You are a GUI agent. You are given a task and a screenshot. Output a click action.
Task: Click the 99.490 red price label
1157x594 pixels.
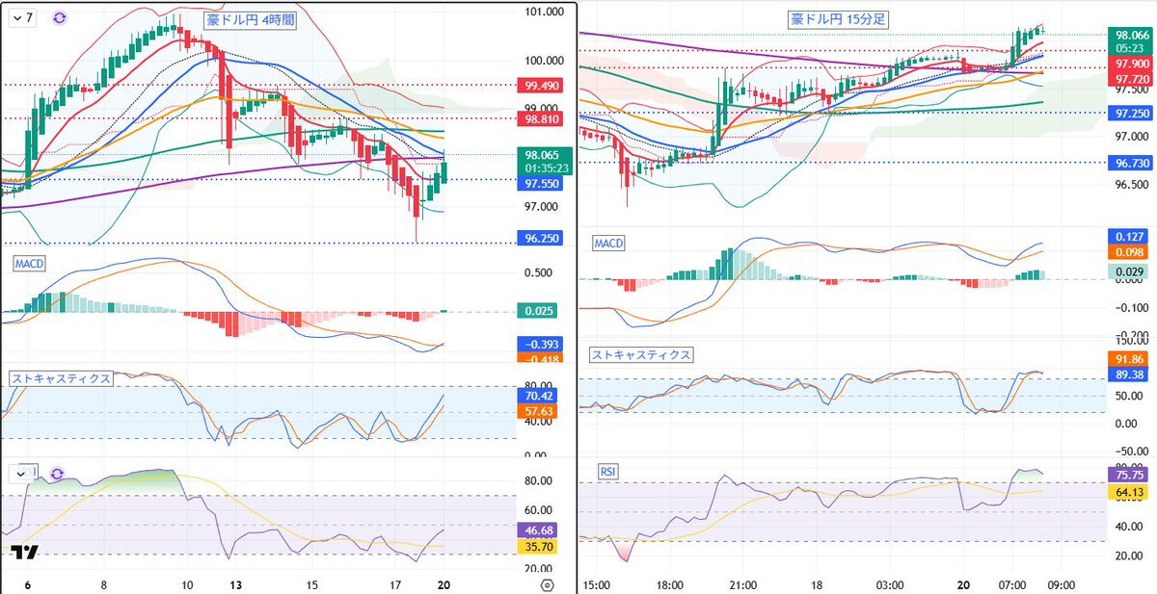click(x=539, y=85)
